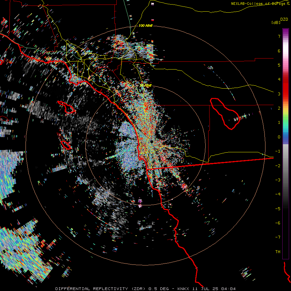Click the San Clemente Island outline
This screenshot has width=291, height=291.
coord(64,142)
